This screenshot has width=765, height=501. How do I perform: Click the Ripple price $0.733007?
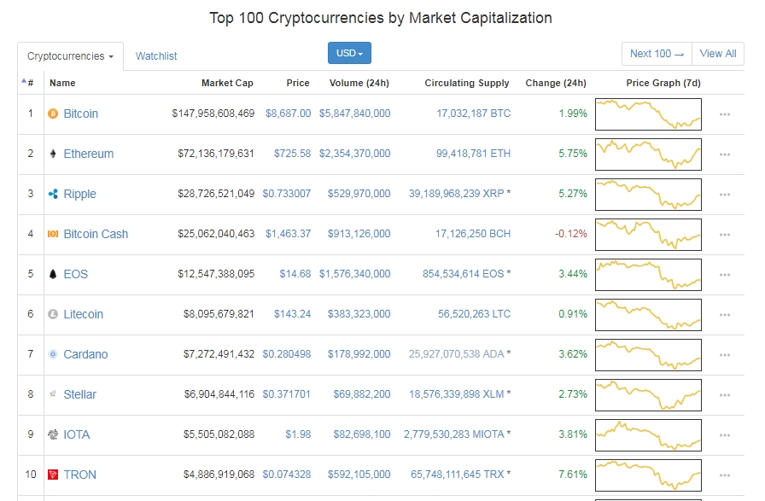(286, 194)
